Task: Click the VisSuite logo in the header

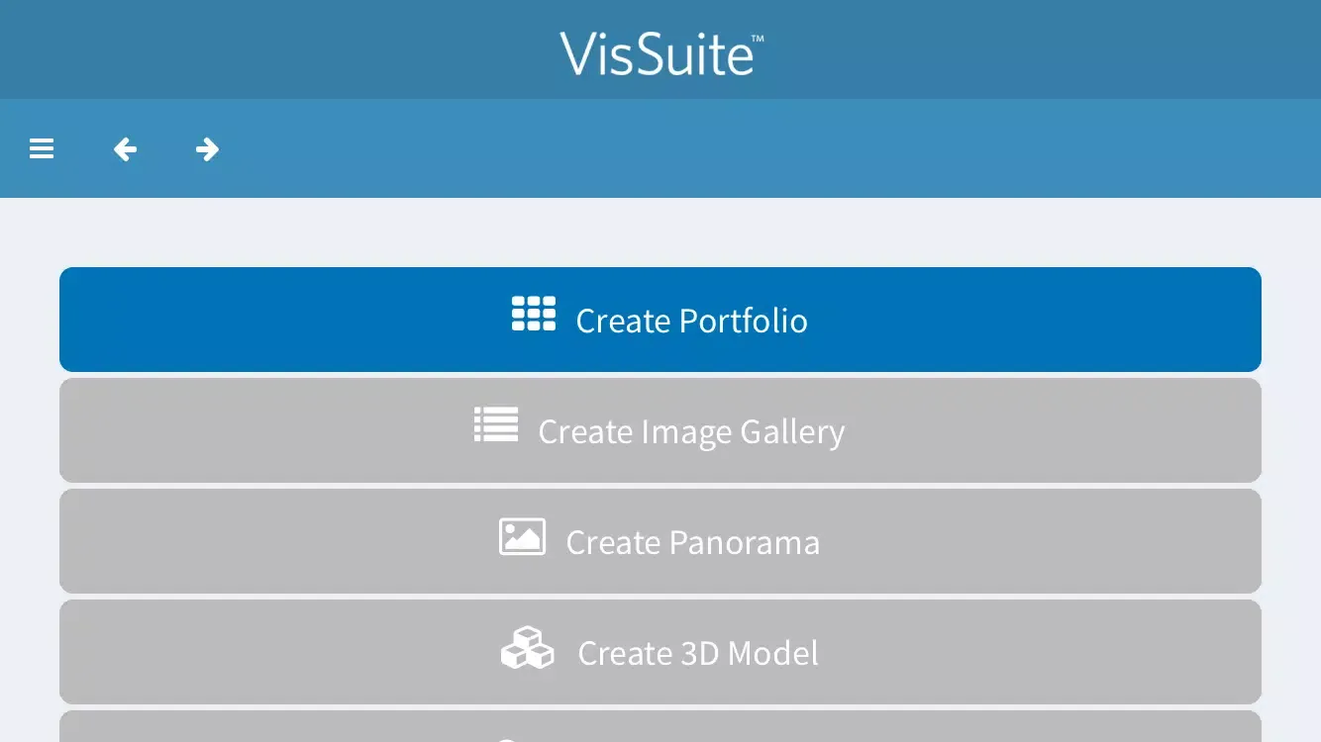Action: pos(660,53)
